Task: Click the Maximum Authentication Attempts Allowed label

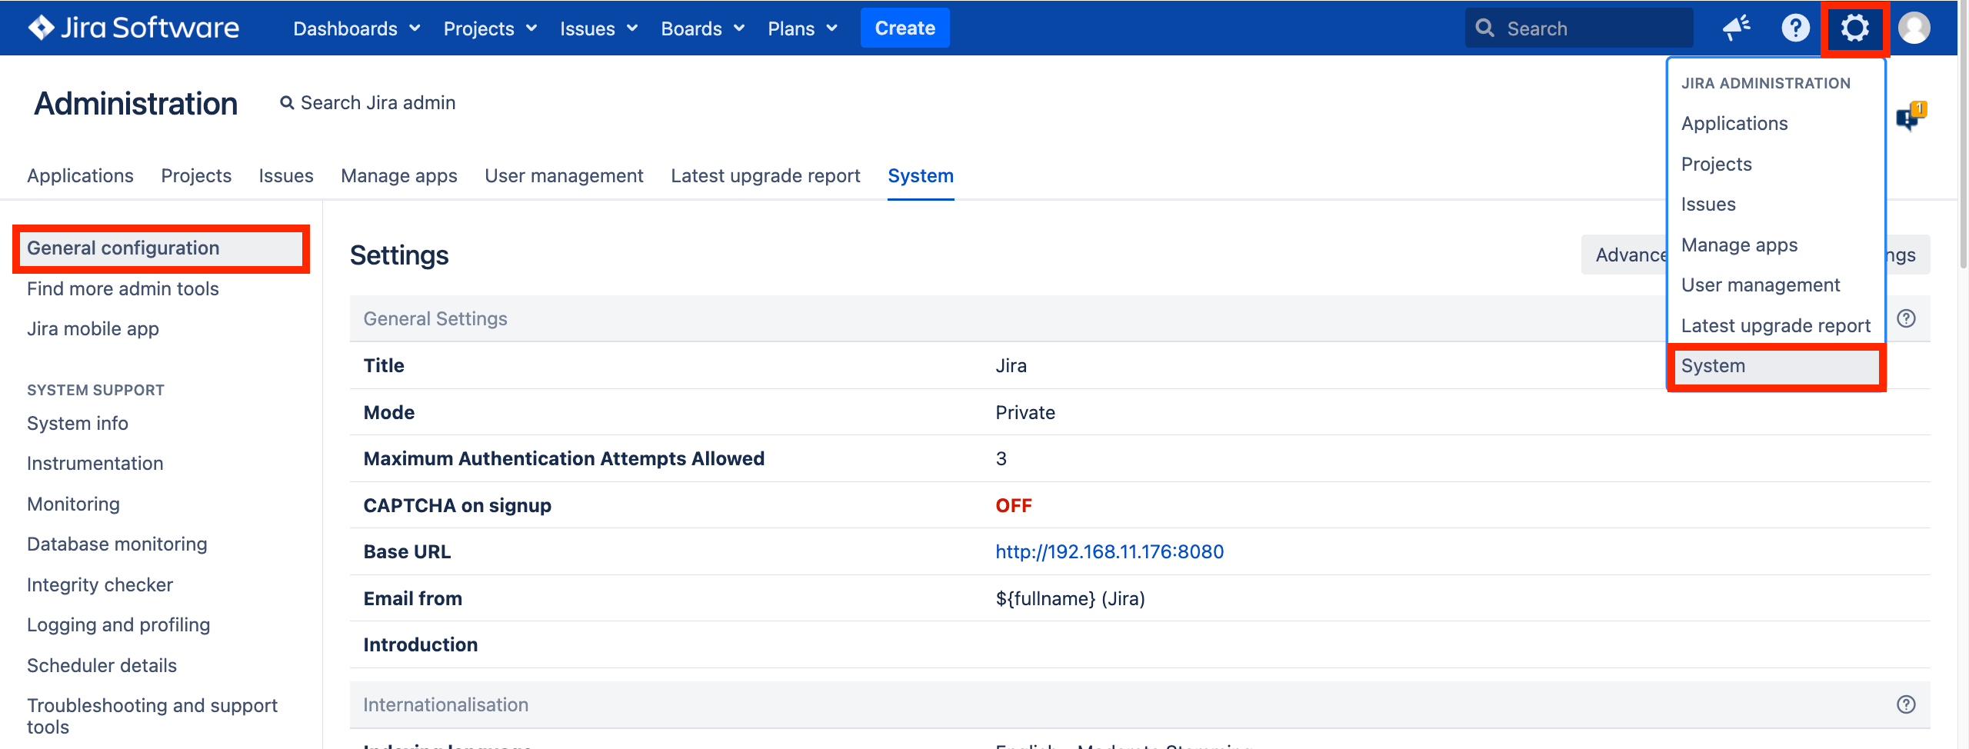Action: coord(564,459)
